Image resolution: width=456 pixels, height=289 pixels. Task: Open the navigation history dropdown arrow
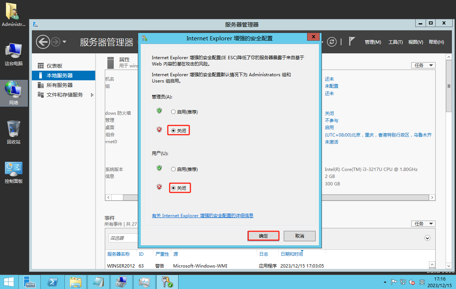point(64,42)
